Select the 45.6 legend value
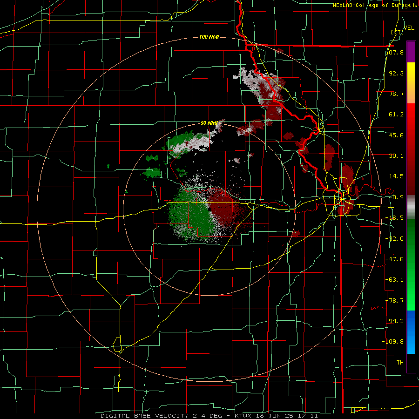This screenshot has height=419, width=419. [396, 135]
